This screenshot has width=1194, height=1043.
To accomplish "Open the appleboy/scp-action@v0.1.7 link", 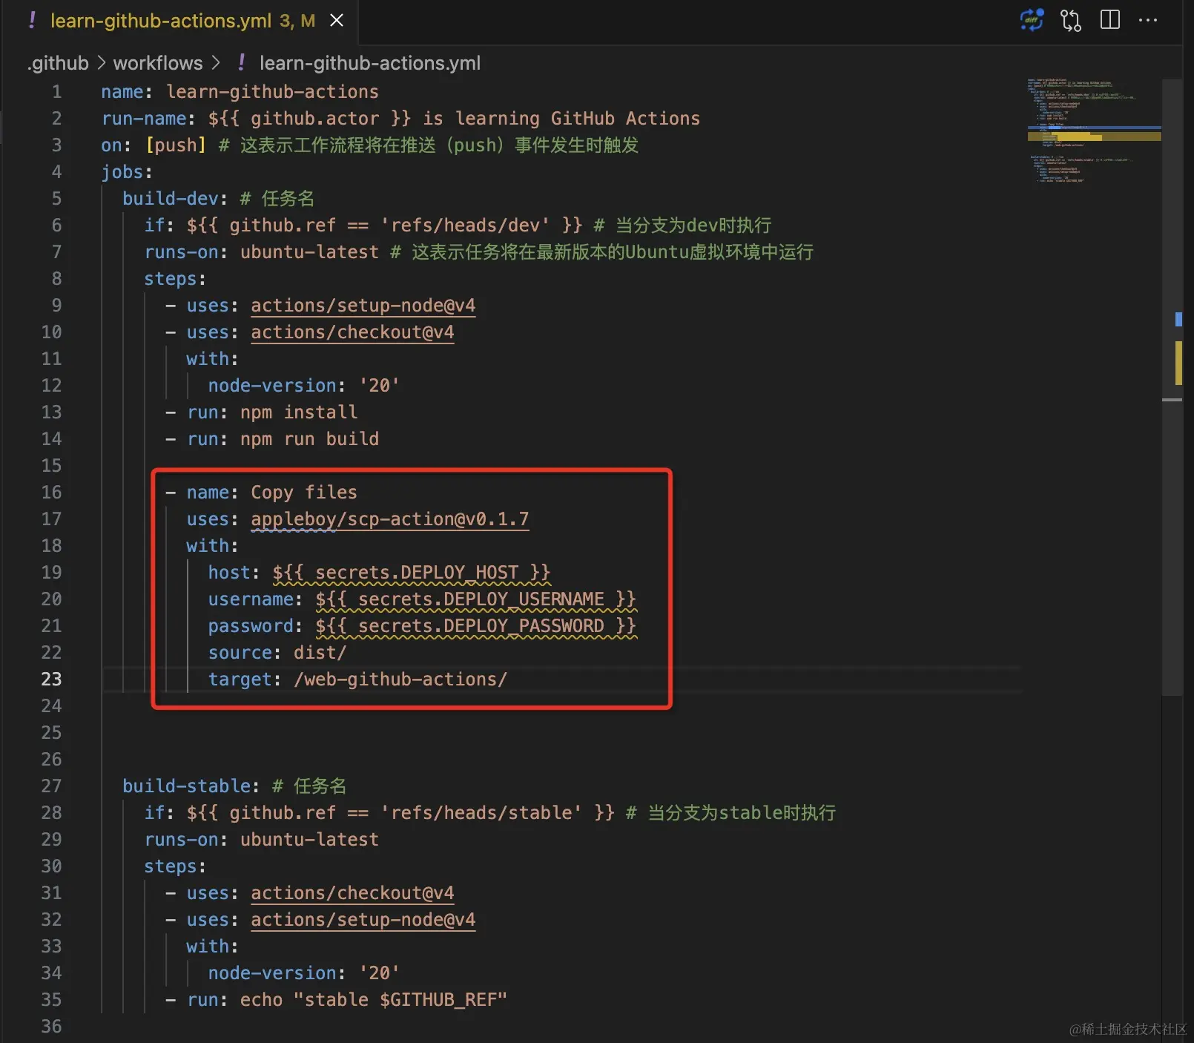I will tap(389, 519).
